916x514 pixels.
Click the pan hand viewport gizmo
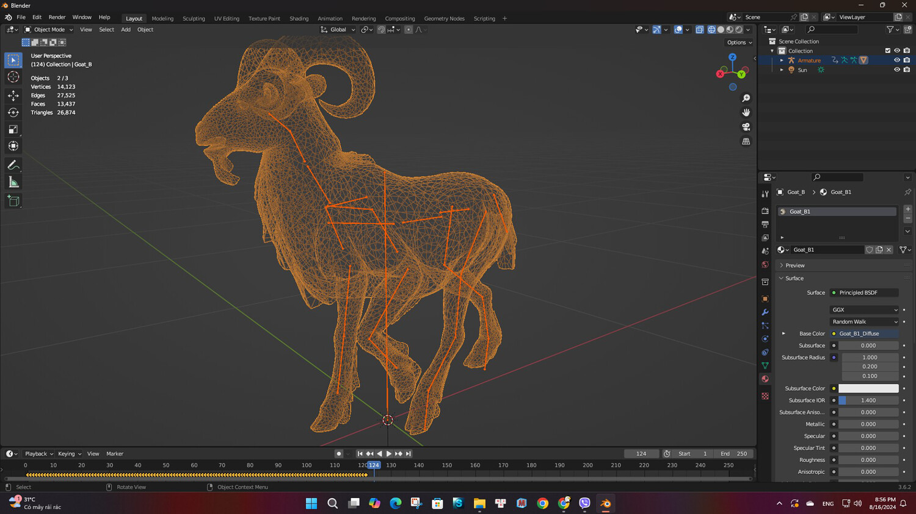tap(746, 112)
